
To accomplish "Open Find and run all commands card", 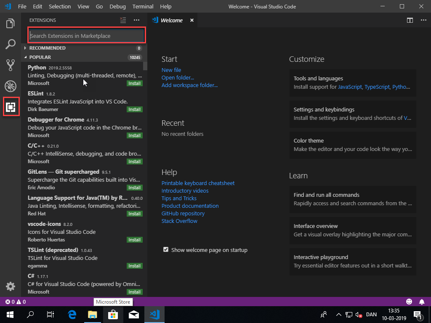I will click(353, 199).
